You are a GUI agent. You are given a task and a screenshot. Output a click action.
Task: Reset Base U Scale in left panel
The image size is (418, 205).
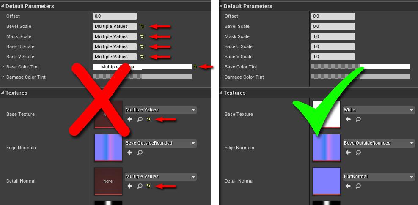tap(142, 46)
